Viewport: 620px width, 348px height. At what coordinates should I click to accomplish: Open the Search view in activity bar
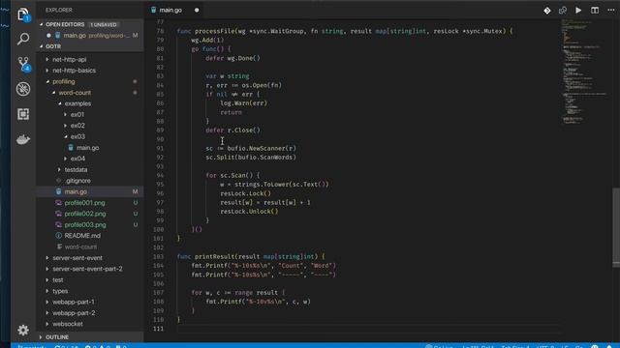23,39
